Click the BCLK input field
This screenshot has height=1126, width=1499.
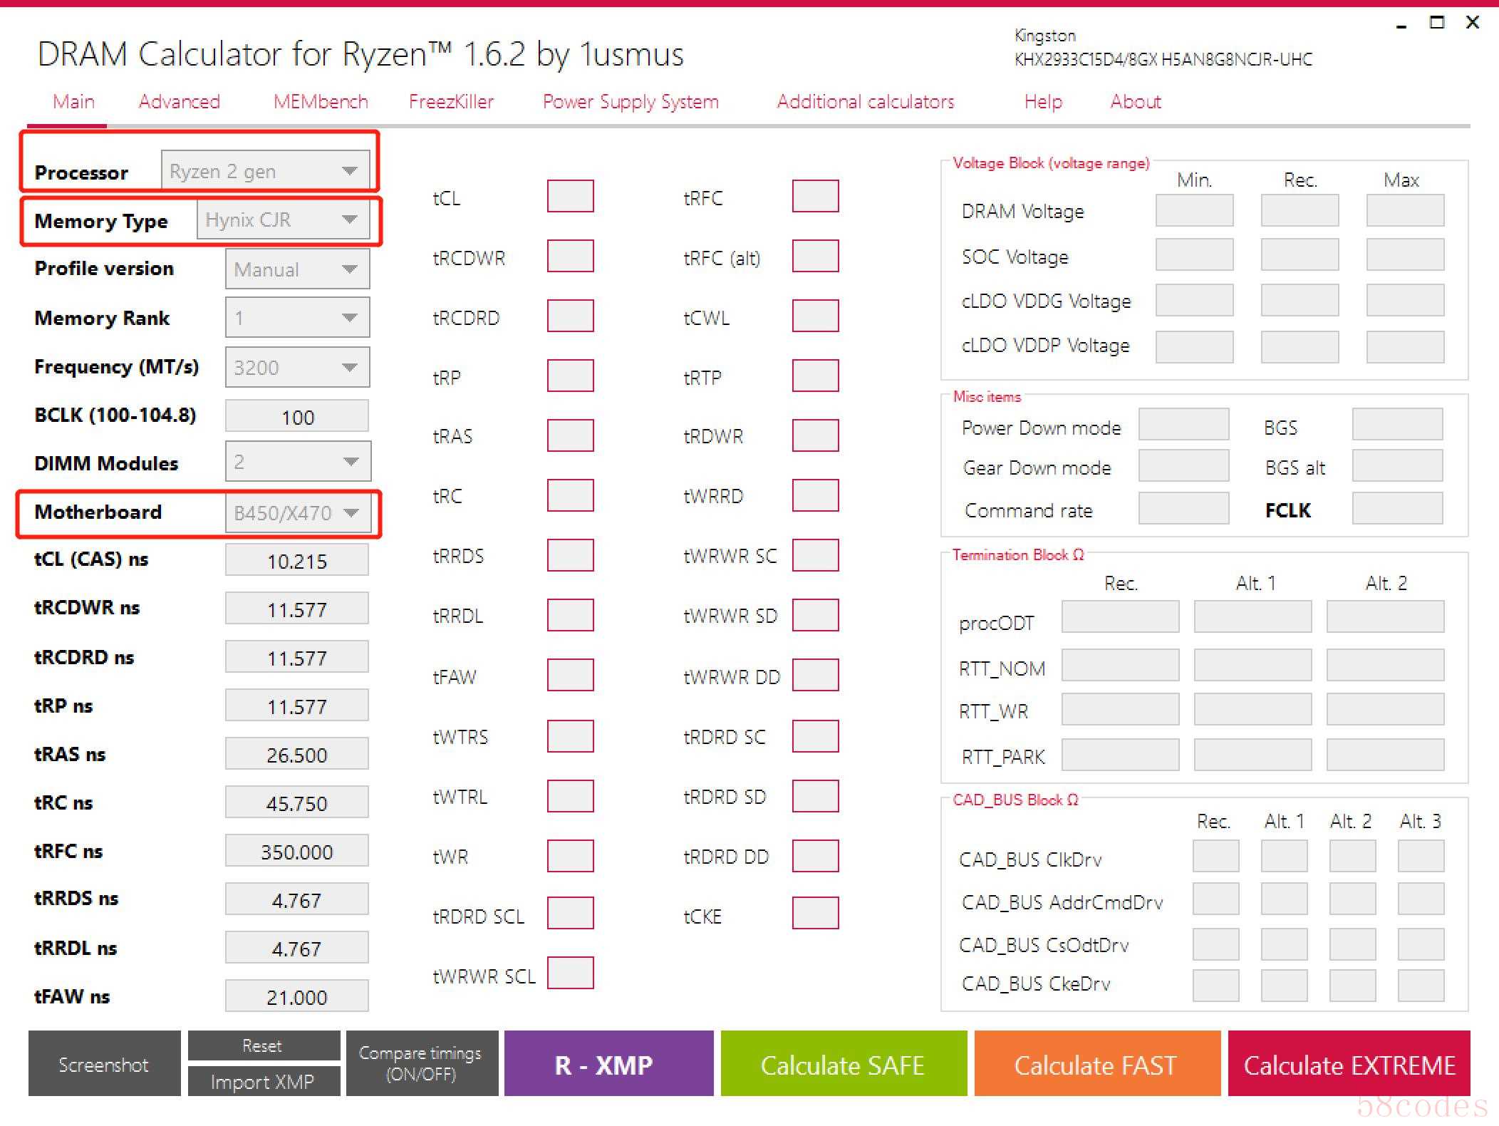click(x=297, y=416)
